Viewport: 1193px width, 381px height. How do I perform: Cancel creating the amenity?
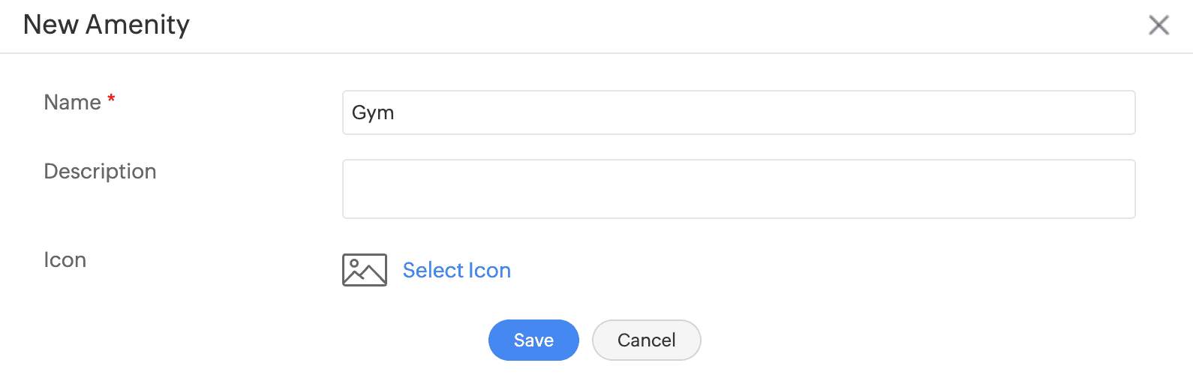pyautogui.click(x=646, y=340)
